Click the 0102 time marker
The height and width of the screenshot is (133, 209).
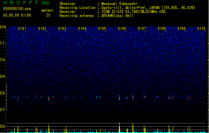pyautogui.click(x=42, y=29)
